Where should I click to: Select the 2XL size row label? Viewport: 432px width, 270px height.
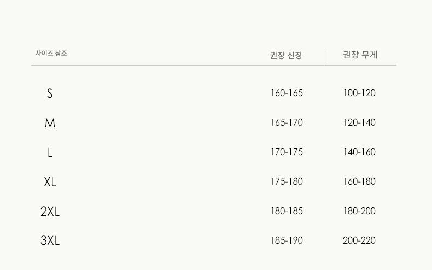tap(50, 212)
